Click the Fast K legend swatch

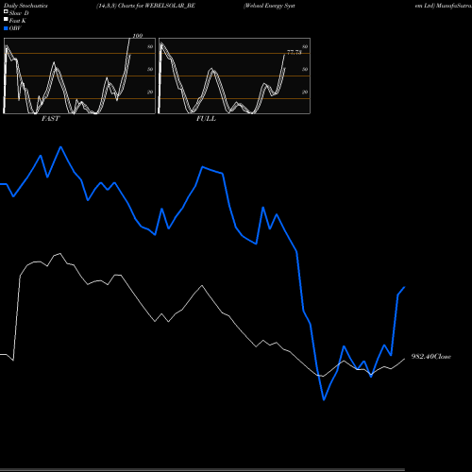pos(6,20)
